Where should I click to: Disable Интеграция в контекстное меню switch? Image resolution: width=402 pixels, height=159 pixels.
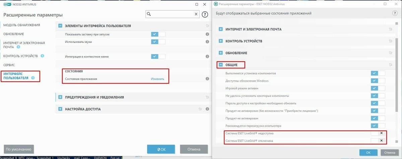point(158,57)
